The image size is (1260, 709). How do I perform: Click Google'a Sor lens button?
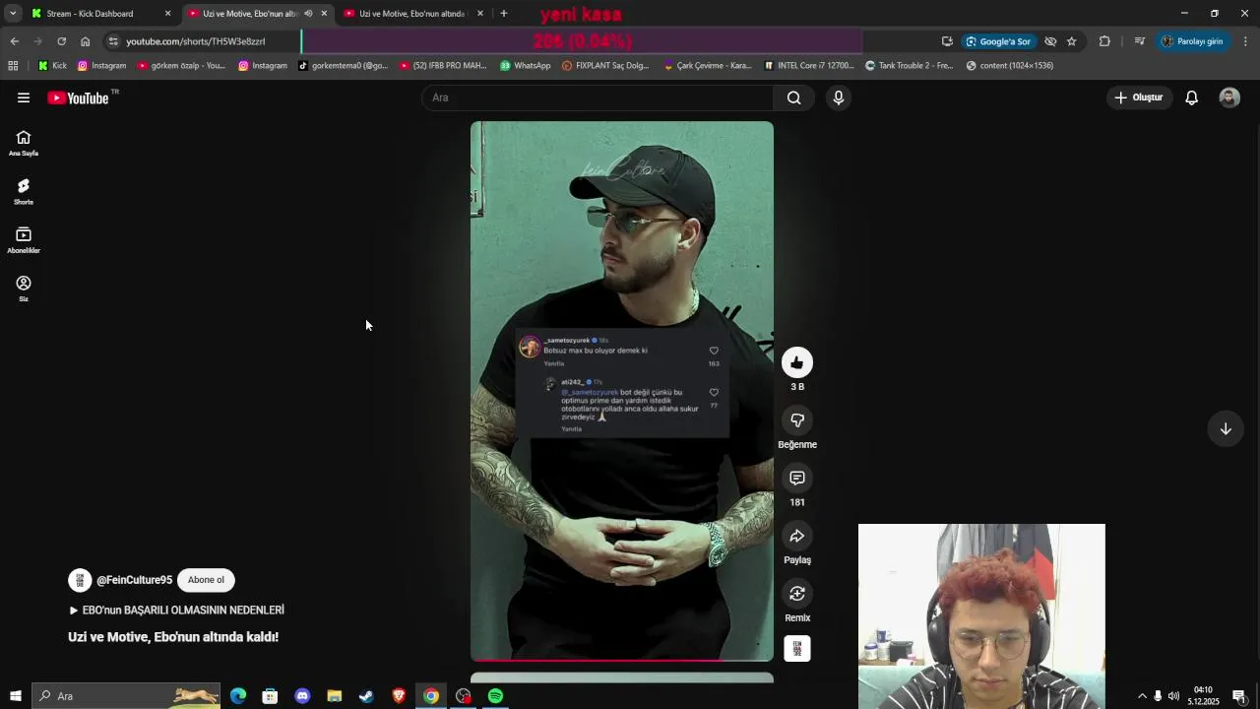click(998, 41)
